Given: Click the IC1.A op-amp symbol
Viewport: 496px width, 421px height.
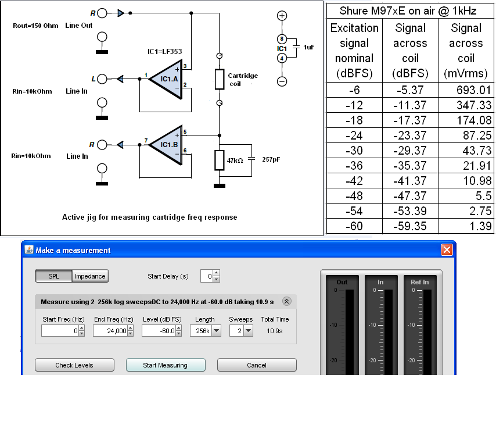Looking at the screenshot, I should pyautogui.click(x=166, y=79).
